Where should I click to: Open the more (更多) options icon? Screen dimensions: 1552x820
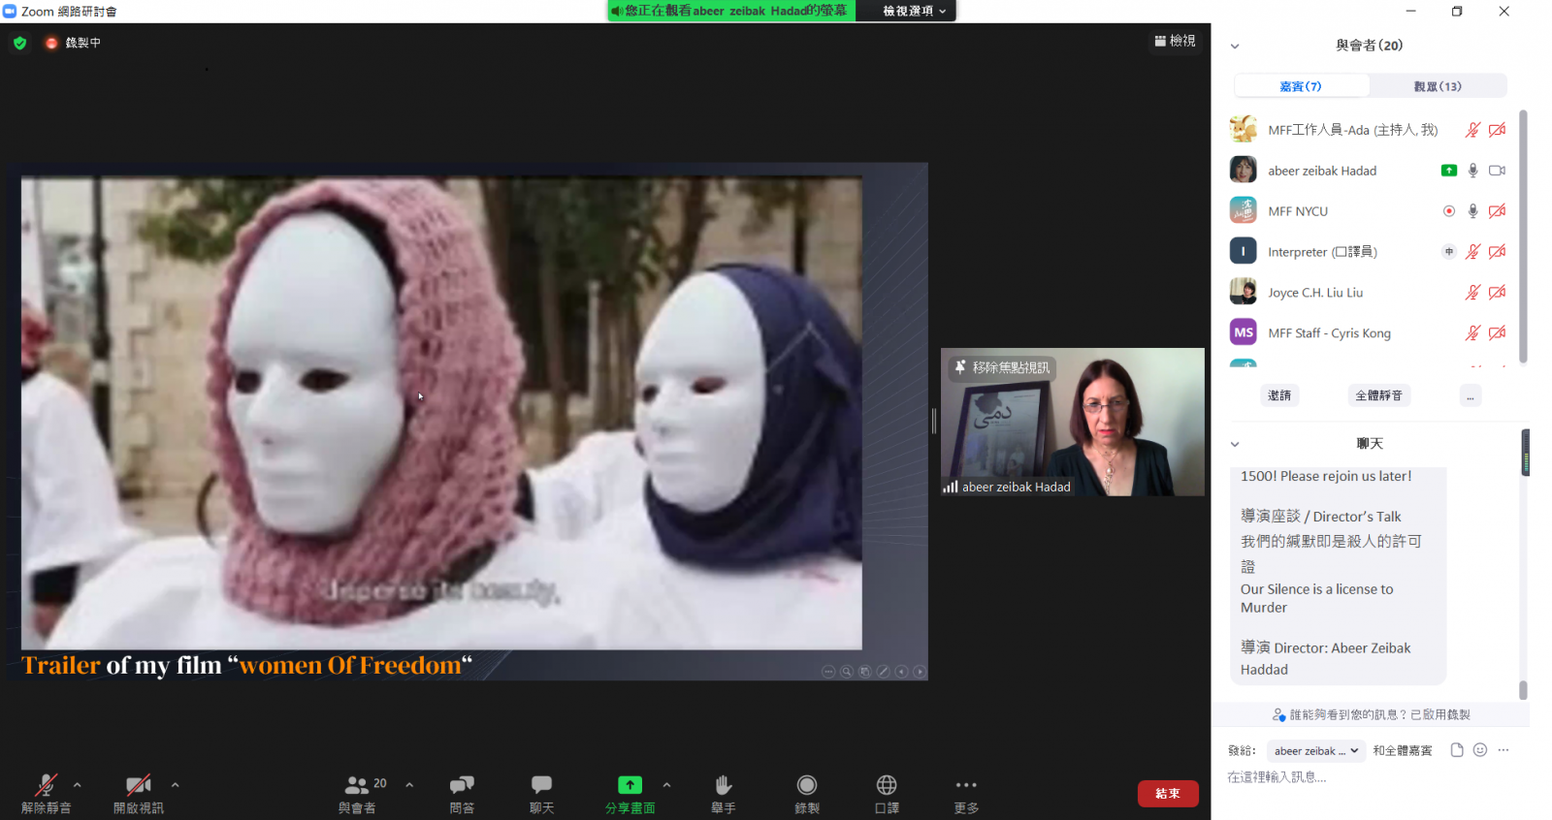966,785
